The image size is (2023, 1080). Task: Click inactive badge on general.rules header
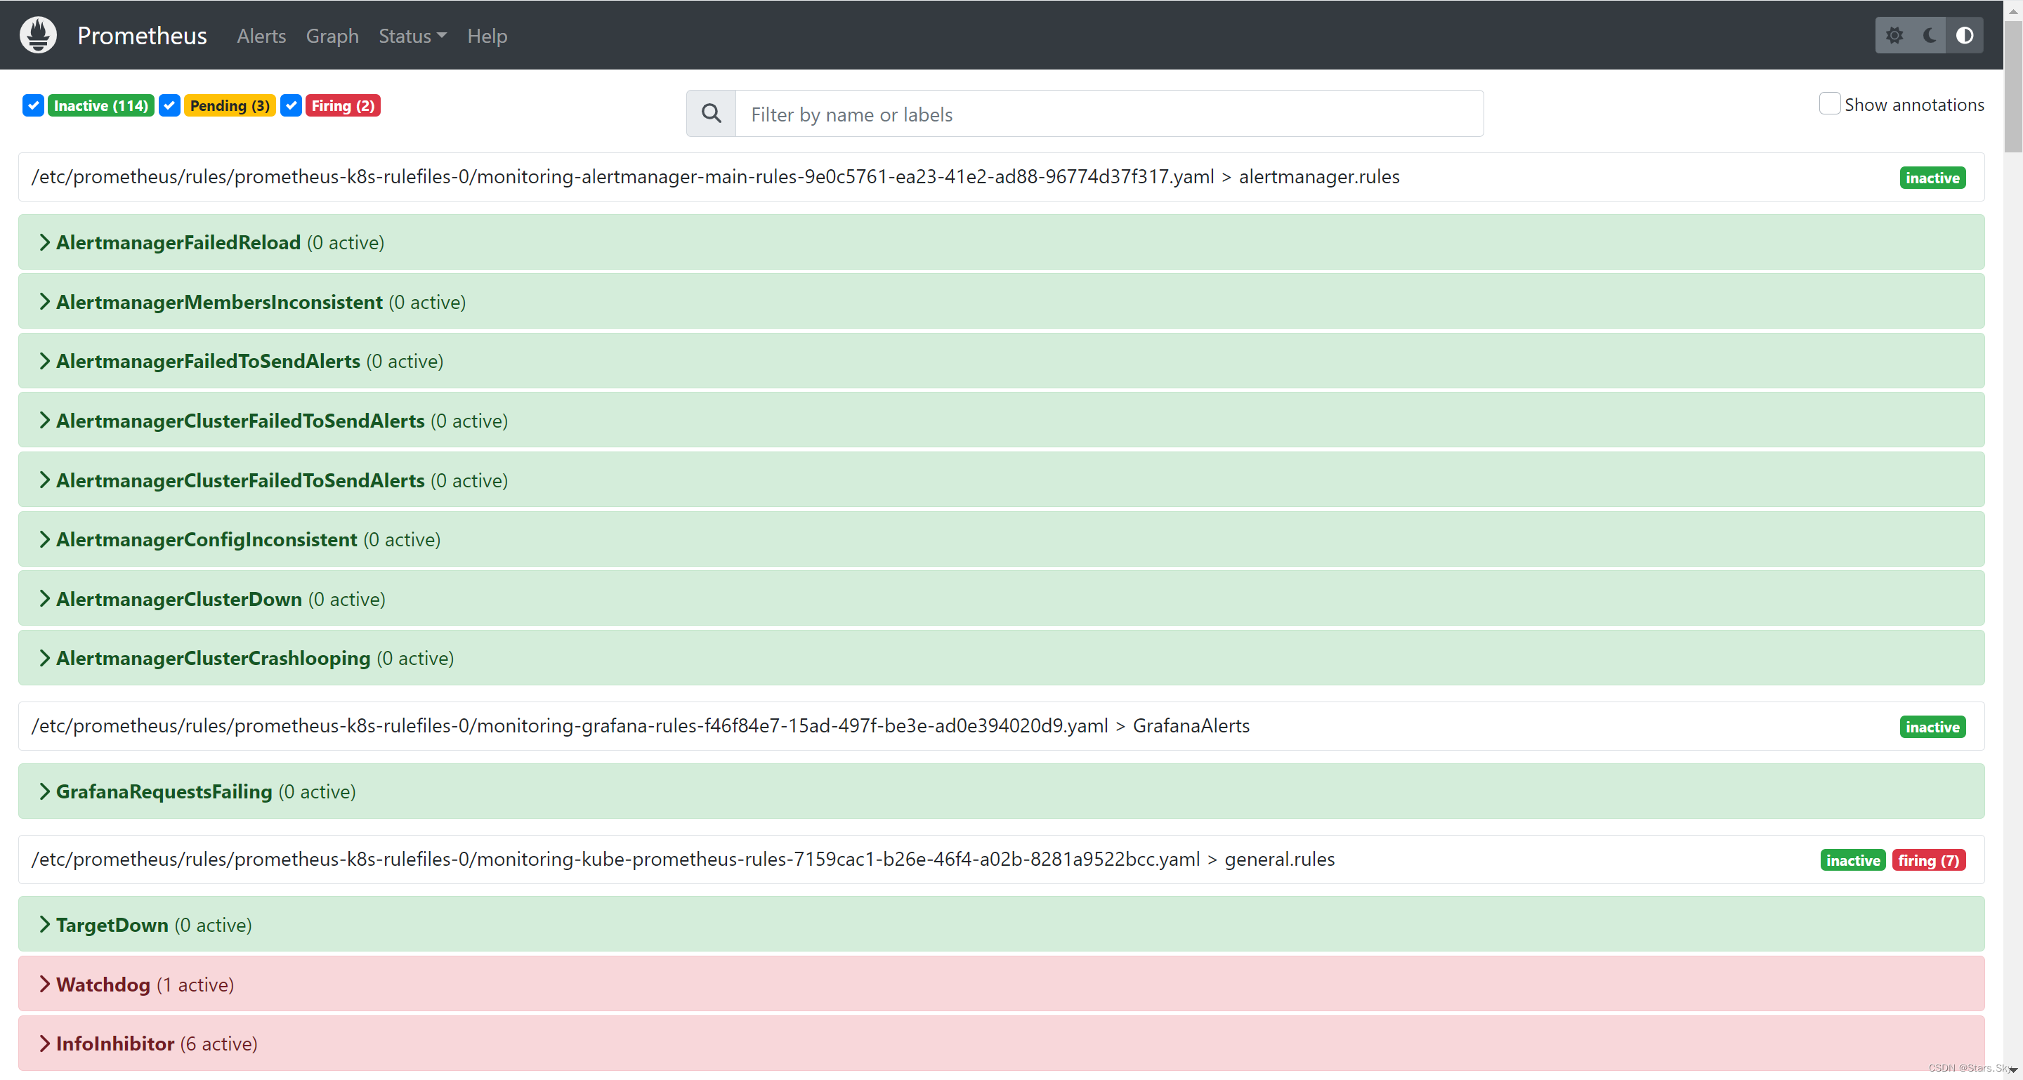[1852, 860]
